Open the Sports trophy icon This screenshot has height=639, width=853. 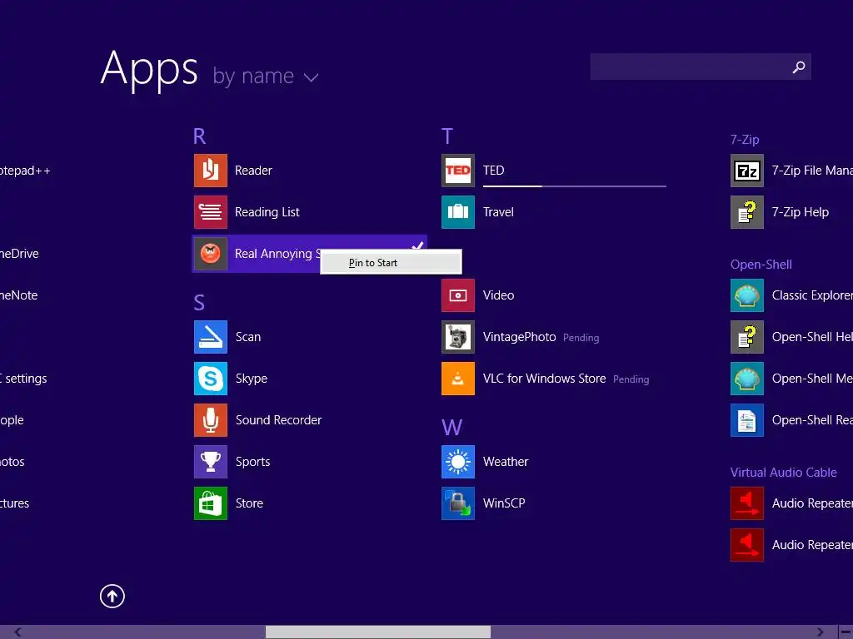[x=211, y=462]
